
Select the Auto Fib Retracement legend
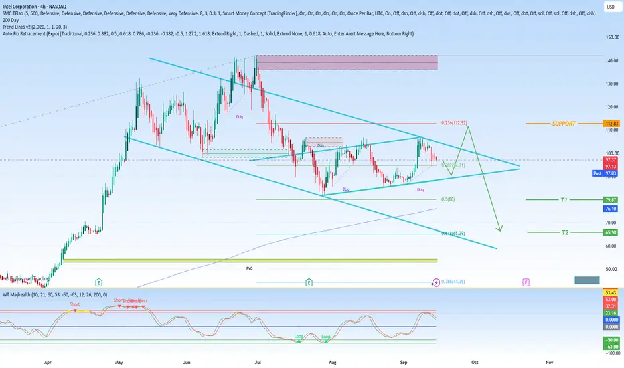coord(208,34)
